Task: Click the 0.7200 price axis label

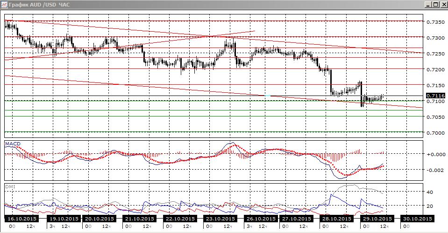Action: tap(435, 69)
